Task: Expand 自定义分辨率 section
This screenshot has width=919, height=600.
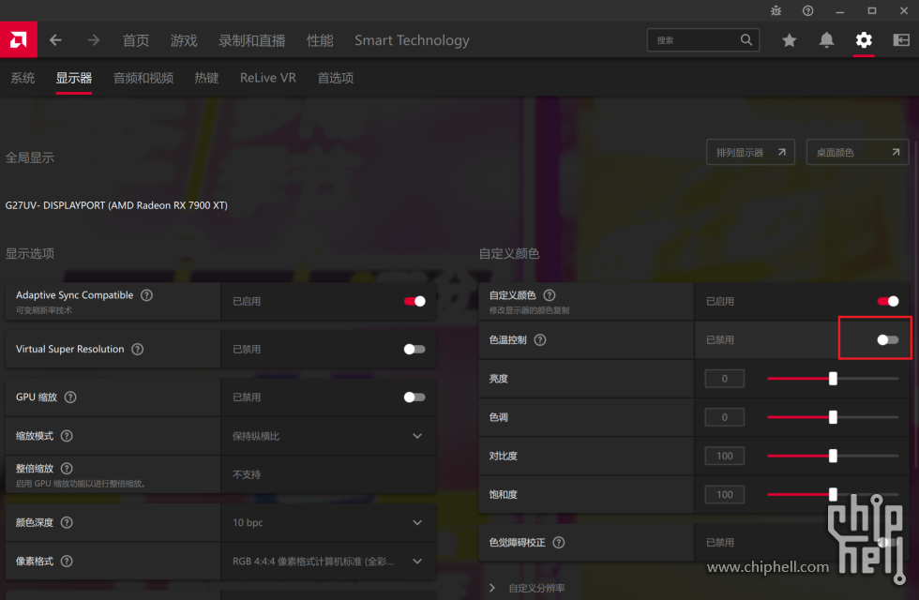Action: point(492,588)
